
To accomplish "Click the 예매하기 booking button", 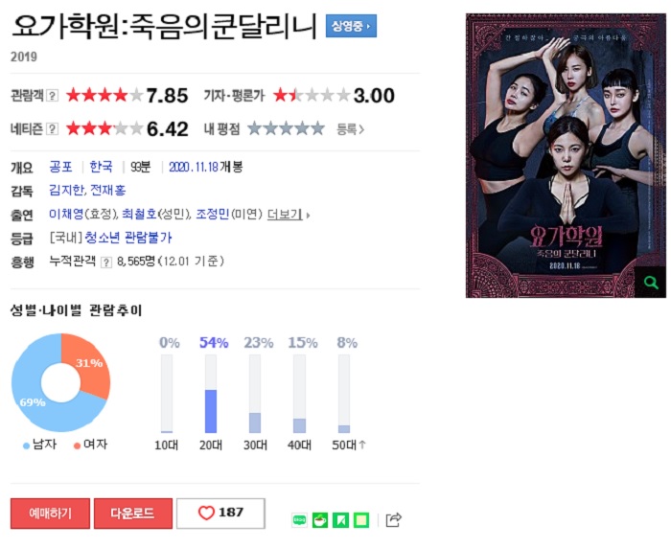I will [x=50, y=513].
